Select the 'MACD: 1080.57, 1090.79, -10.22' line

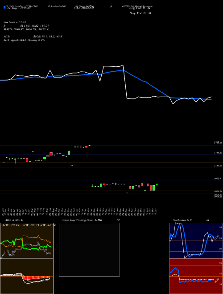pos(25,29)
